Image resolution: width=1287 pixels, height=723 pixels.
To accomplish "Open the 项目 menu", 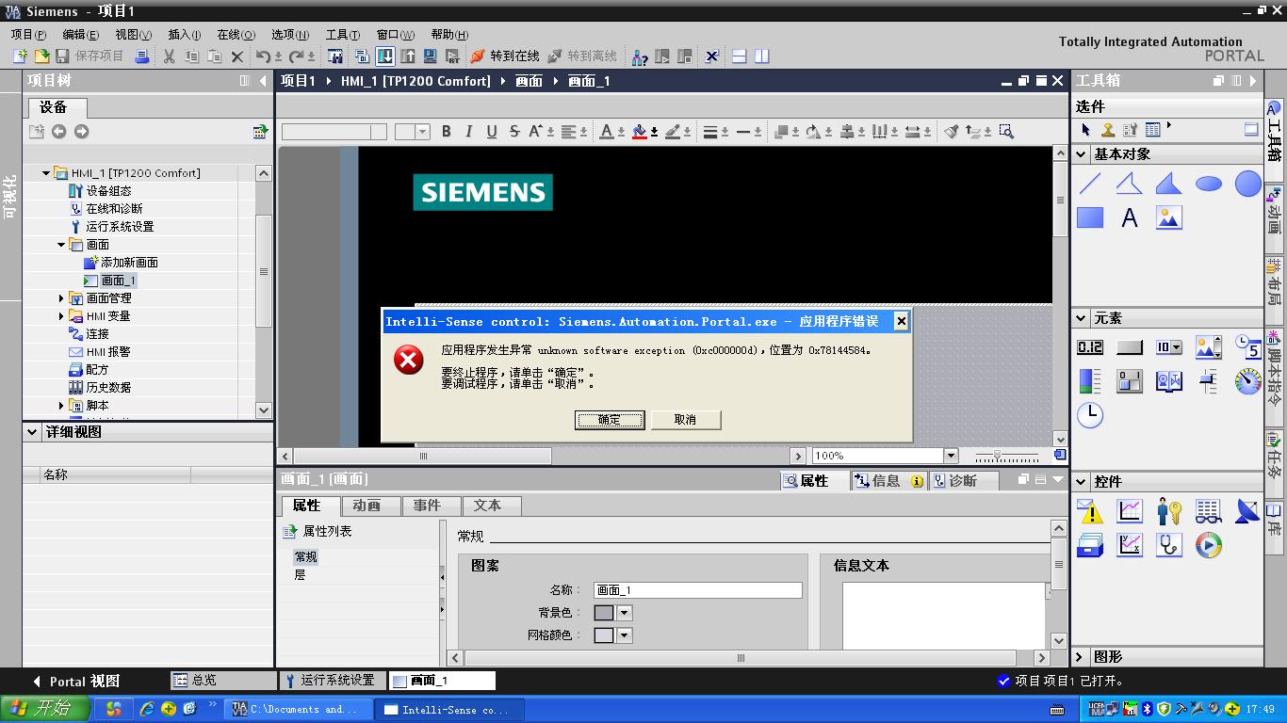I will (x=28, y=34).
